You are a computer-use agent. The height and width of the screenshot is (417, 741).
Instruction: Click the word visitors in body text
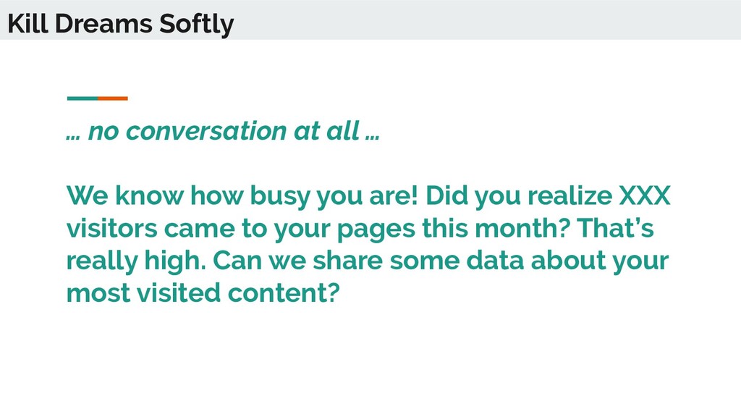tap(111, 228)
